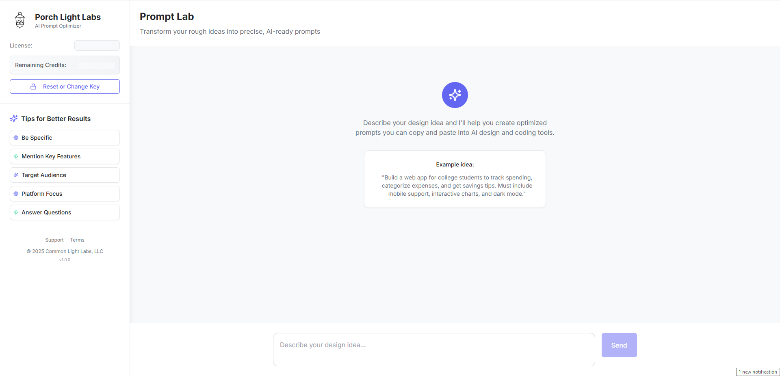Viewport: 780px width, 376px height.
Task: Click the License key field
Action: [97, 45]
